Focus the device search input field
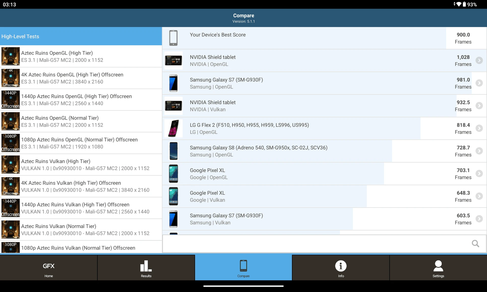The image size is (487, 292). tap(324, 244)
